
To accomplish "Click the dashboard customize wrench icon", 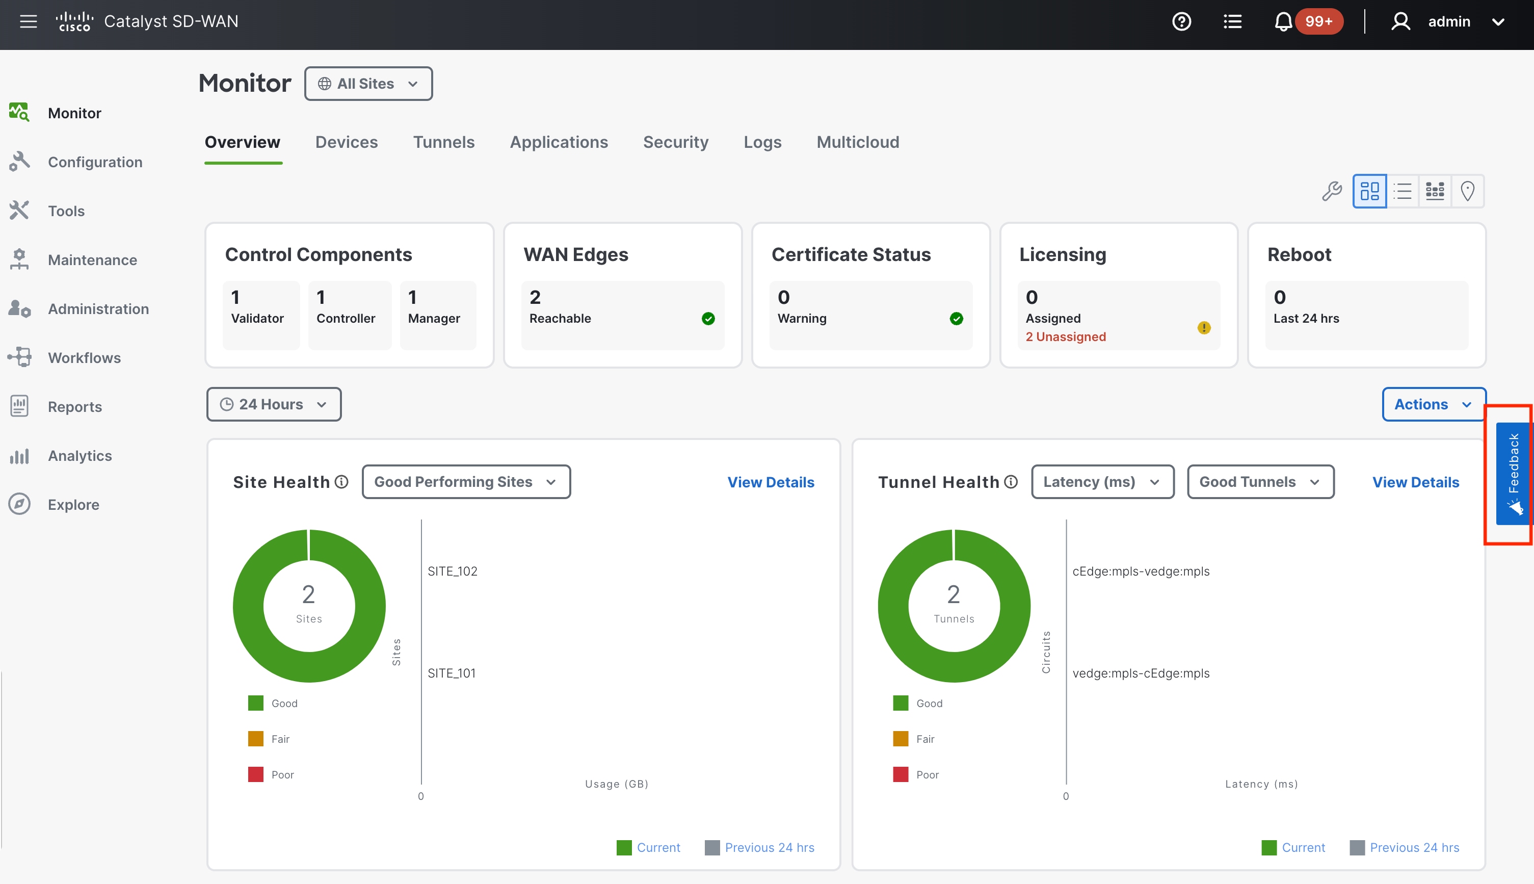I will 1331,191.
